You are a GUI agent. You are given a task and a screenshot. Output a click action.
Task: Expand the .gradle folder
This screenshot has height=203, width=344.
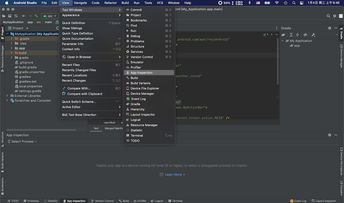(12, 39)
